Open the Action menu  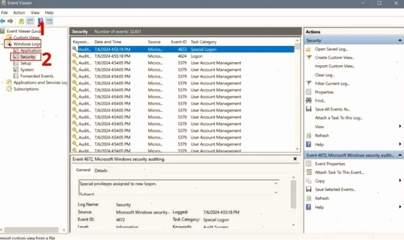coord(19,13)
